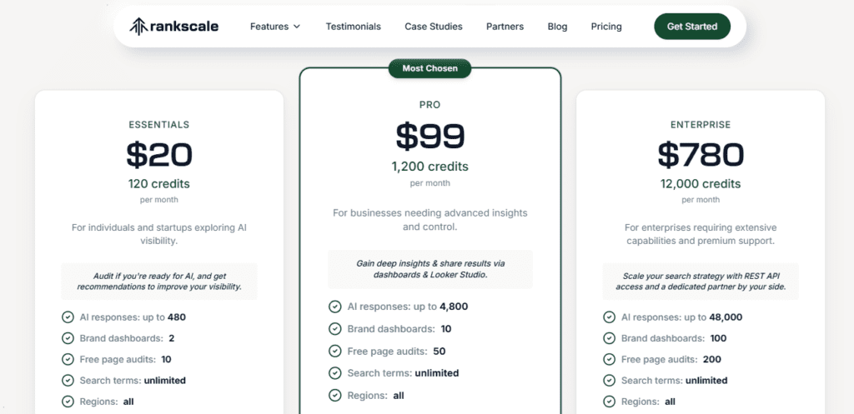Click checkmark icon beside Pro Search terms
This screenshot has width=854, height=414.
click(334, 373)
